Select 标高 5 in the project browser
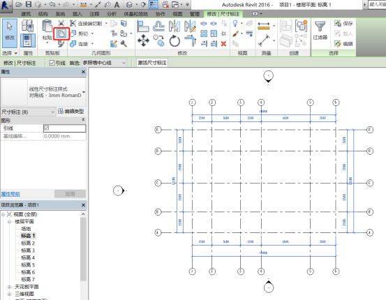 click(x=28, y=265)
